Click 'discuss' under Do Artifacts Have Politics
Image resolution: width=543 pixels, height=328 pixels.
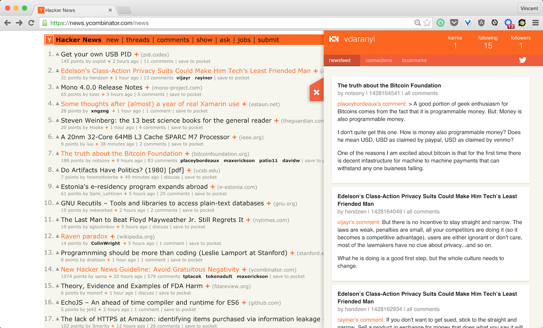tap(172, 177)
